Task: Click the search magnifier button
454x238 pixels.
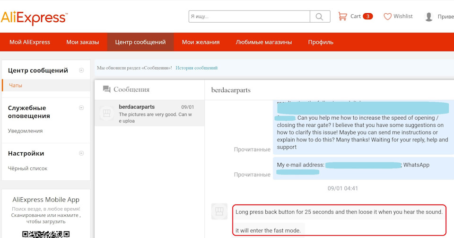Action: pyautogui.click(x=320, y=17)
